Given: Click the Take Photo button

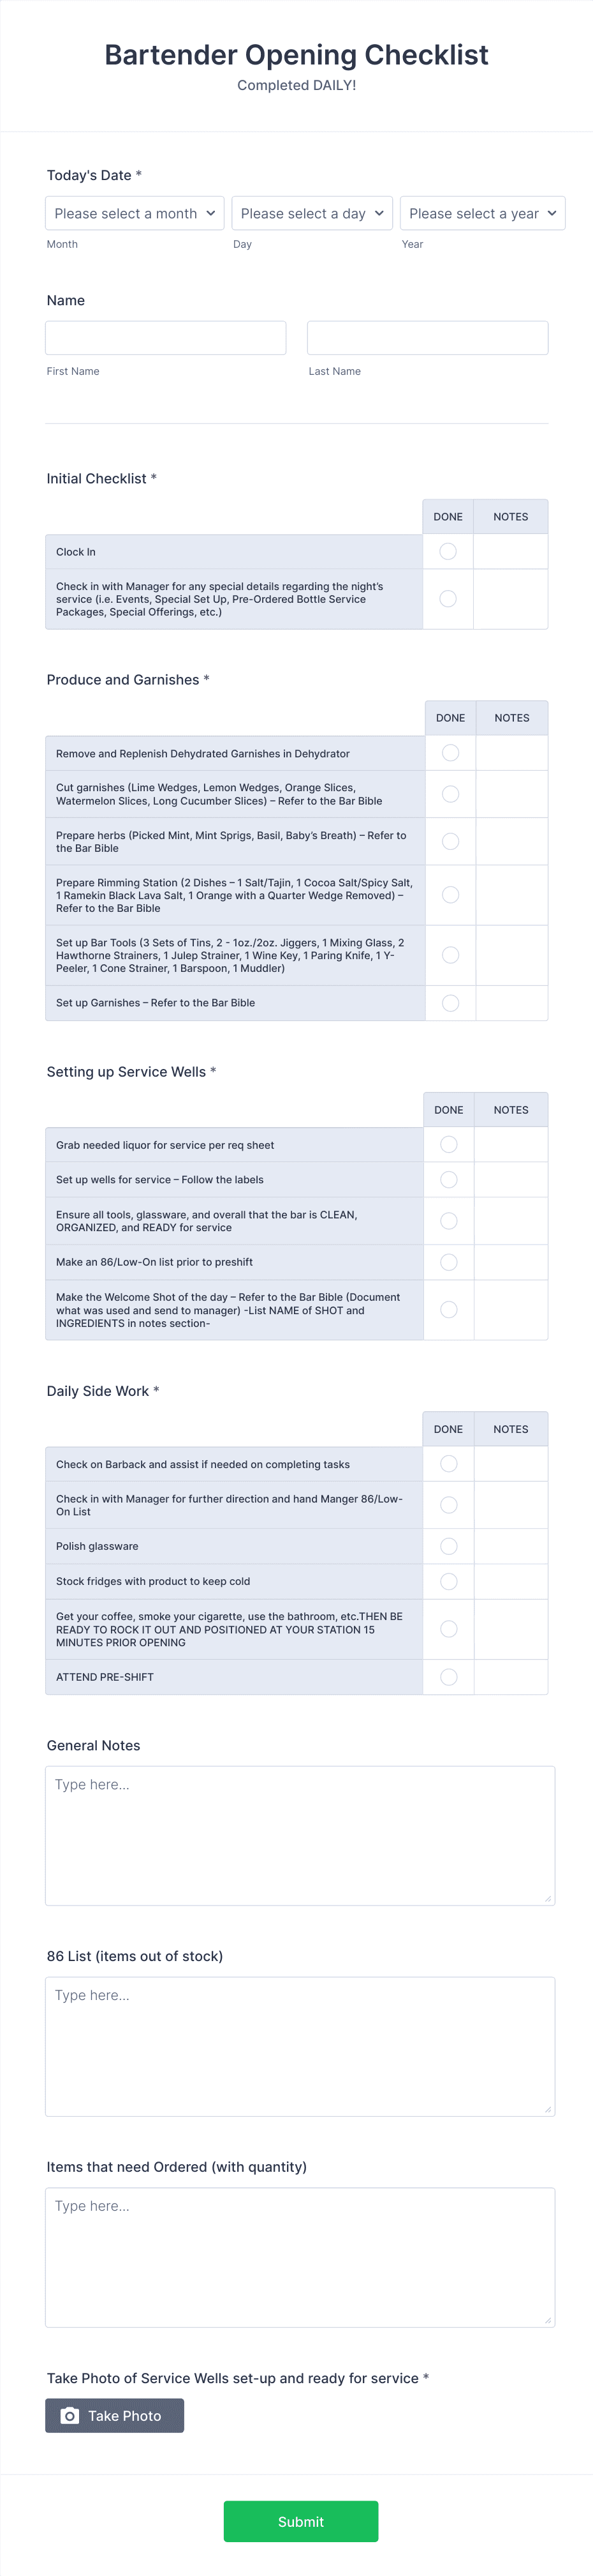Looking at the screenshot, I should click(x=115, y=2415).
